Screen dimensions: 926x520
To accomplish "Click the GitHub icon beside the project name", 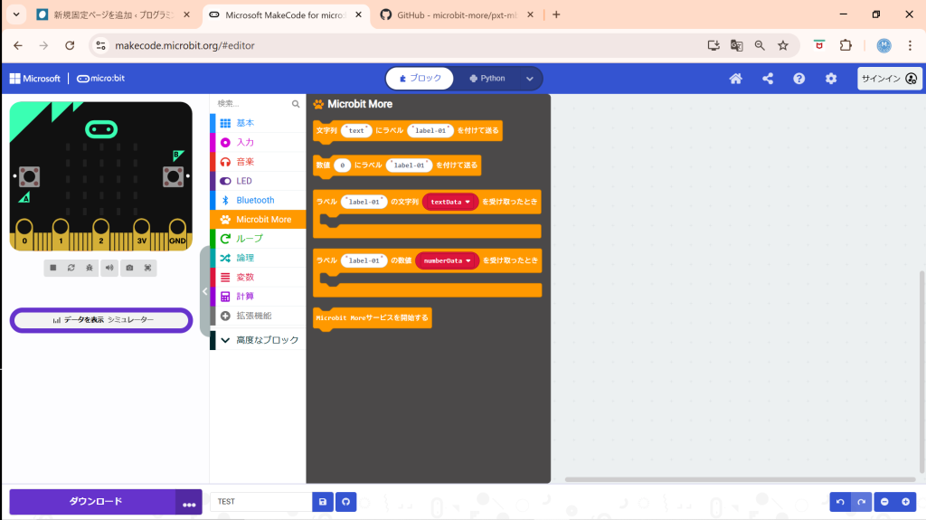I will pos(345,502).
